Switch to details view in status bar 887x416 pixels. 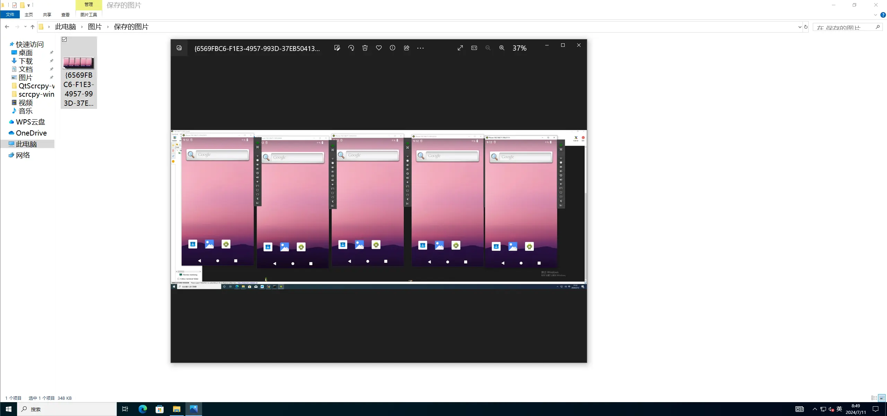[x=874, y=398]
